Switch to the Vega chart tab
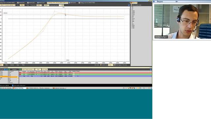This screenshot has height=119, width=211. click(x=17, y=65)
